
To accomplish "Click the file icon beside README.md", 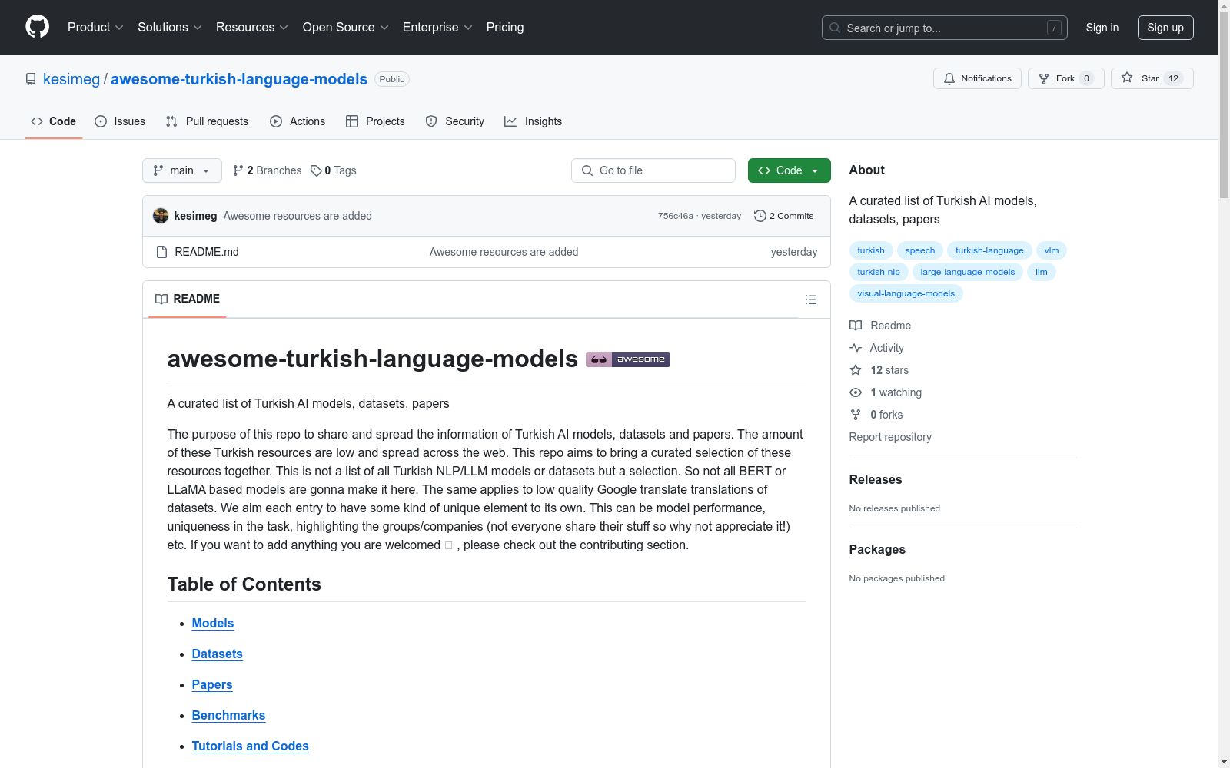I will coord(161,252).
